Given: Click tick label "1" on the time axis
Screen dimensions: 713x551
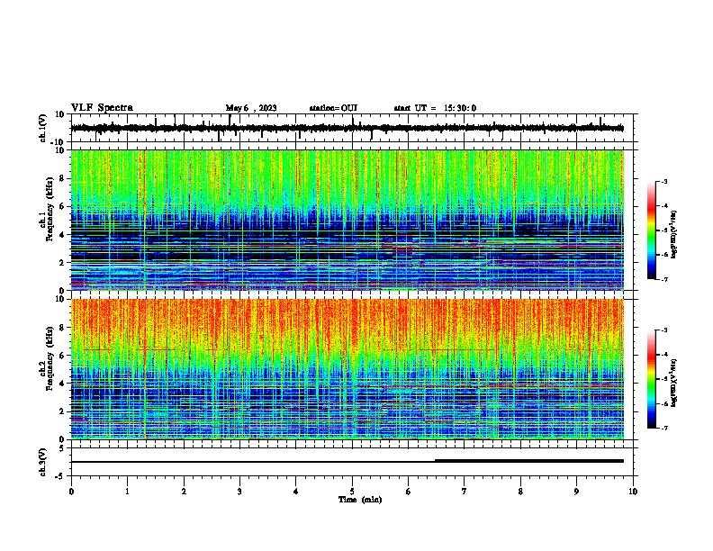Looking at the screenshot, I should pos(127,492).
